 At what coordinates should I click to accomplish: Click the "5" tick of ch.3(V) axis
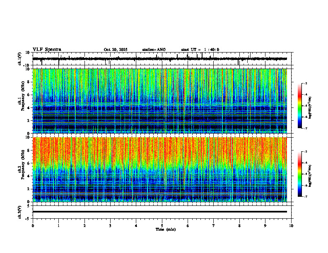29,206
